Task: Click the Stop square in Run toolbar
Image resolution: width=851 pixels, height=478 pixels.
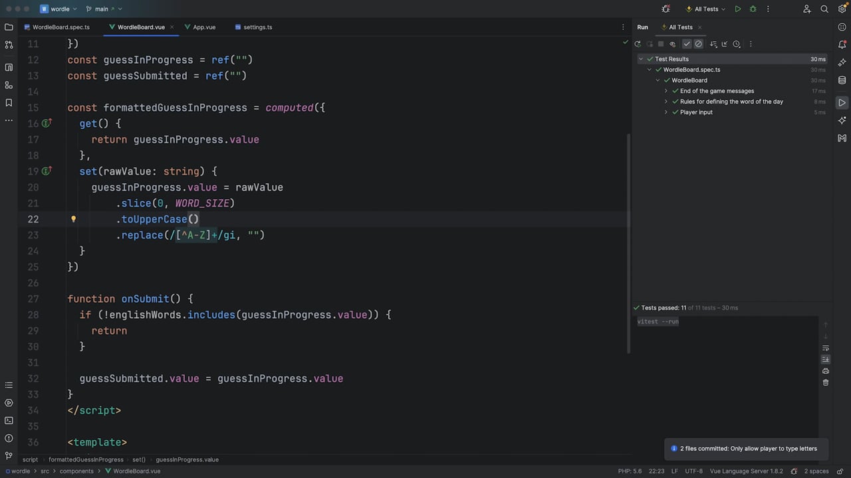Action: (x=661, y=44)
